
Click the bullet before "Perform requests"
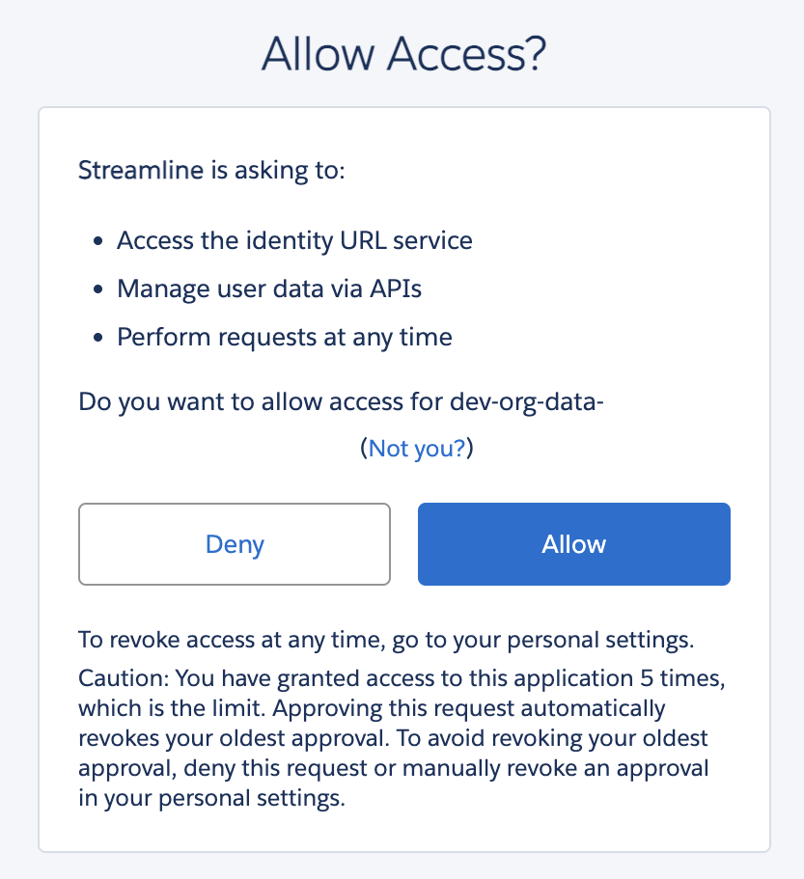click(x=98, y=339)
